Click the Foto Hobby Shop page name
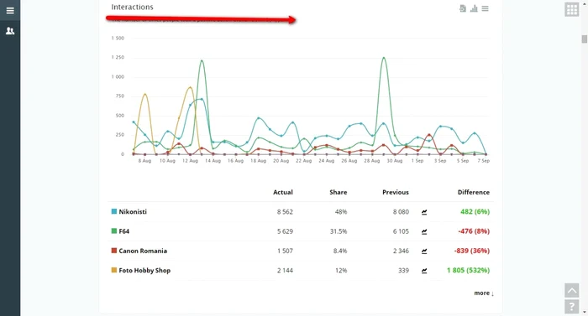588x316 pixels. (x=144, y=271)
